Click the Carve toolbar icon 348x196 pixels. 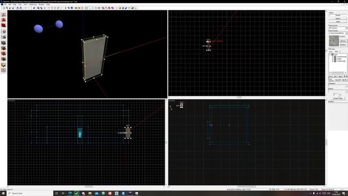pos(34,8)
